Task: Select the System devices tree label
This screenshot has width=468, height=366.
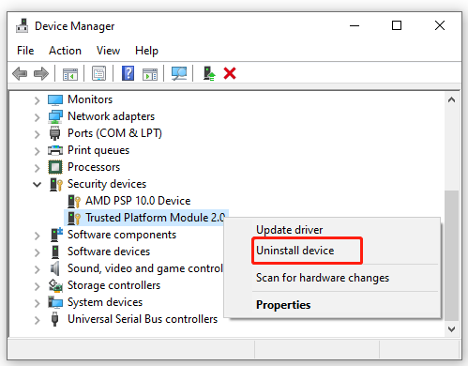Action: [x=105, y=302]
